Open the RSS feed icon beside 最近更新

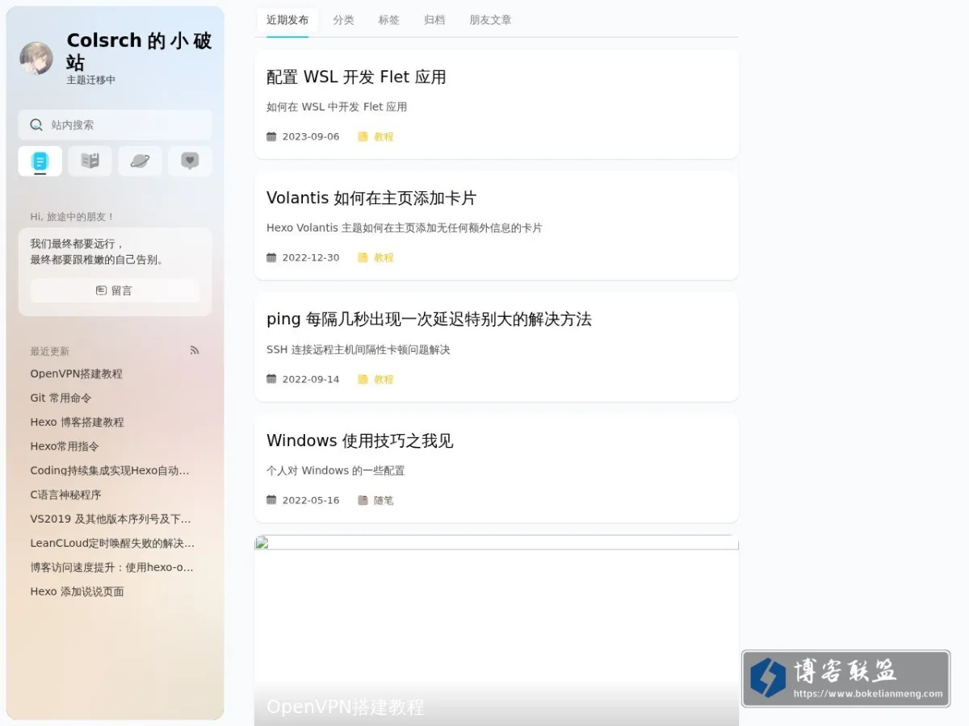(x=195, y=350)
